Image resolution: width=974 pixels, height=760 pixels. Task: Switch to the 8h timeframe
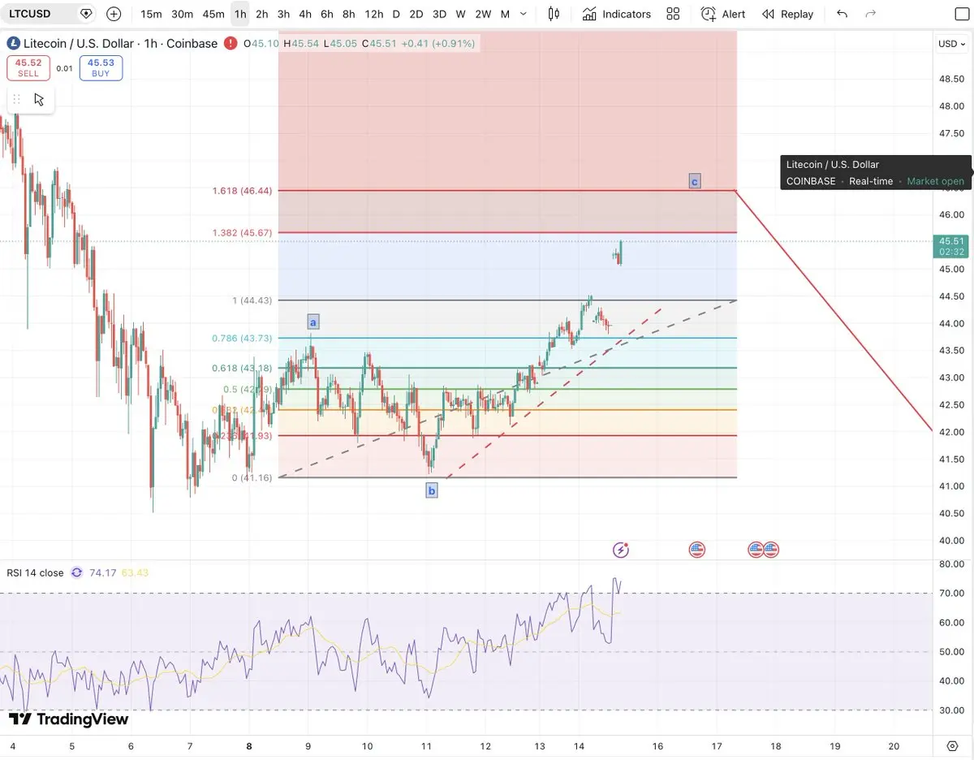(x=348, y=14)
